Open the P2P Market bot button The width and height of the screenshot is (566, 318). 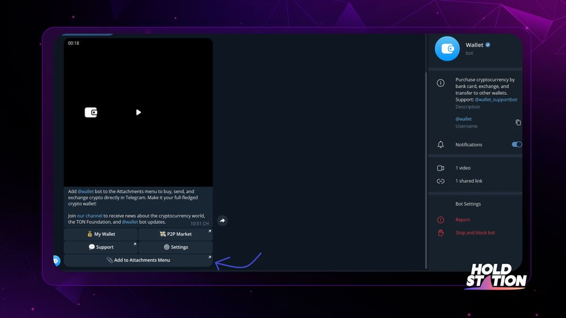coord(175,234)
